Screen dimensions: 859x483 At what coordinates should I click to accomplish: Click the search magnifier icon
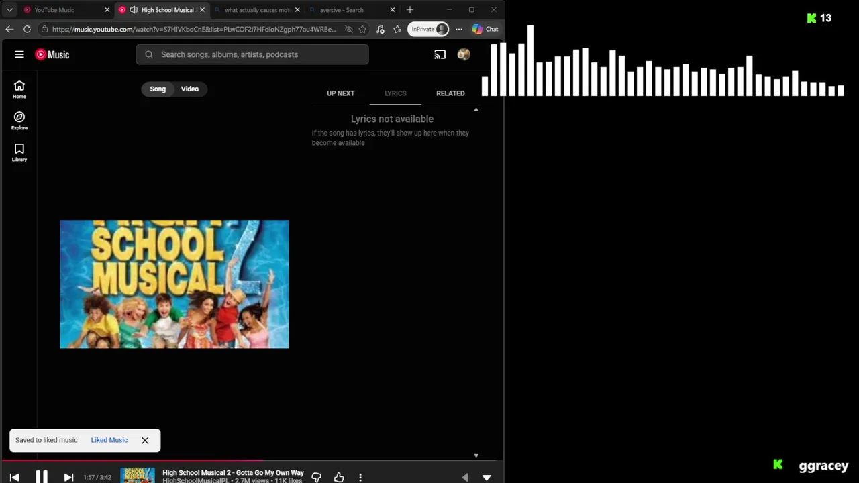click(x=149, y=54)
